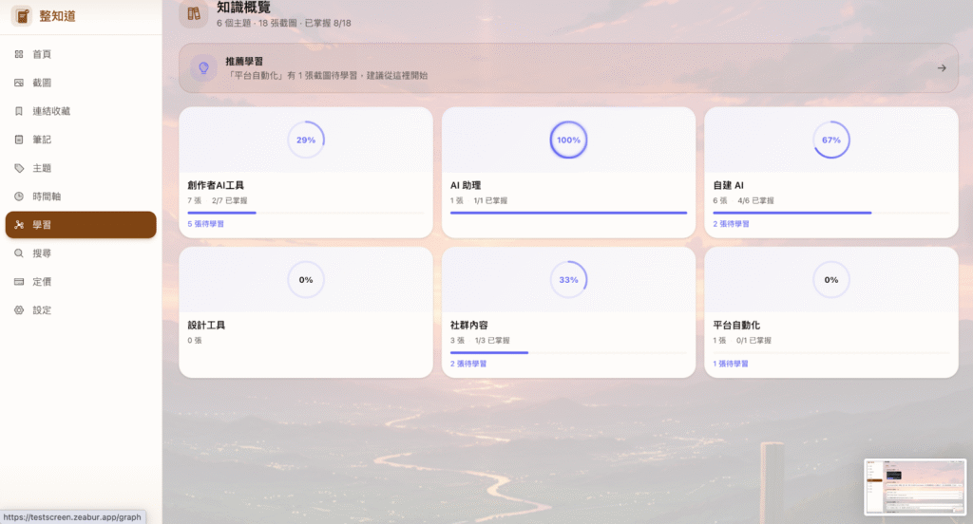Click the progress bar under 創作者AI工具
This screenshot has height=524, width=973.
pyautogui.click(x=306, y=213)
